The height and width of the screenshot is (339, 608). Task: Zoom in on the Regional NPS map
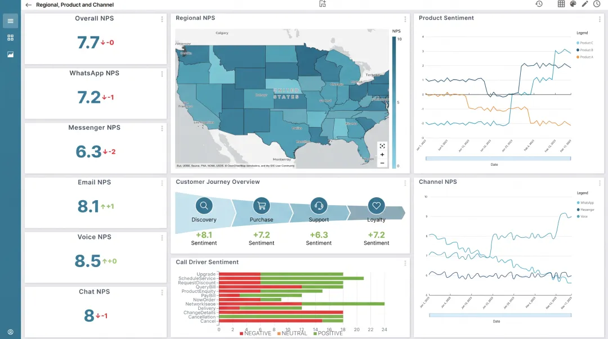coord(382,155)
